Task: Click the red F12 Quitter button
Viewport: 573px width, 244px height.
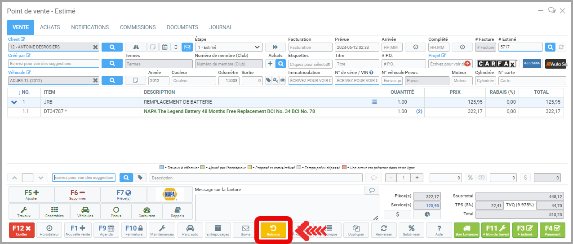Action: pyautogui.click(x=21, y=230)
